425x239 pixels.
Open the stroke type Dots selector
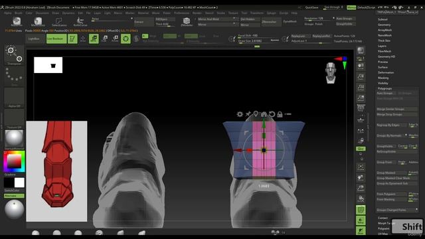pyautogui.click(x=15, y=76)
